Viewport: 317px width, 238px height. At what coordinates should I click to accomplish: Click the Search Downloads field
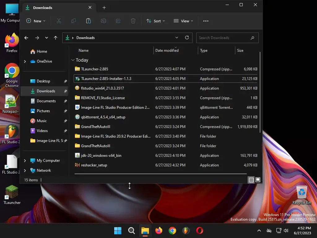point(227,38)
